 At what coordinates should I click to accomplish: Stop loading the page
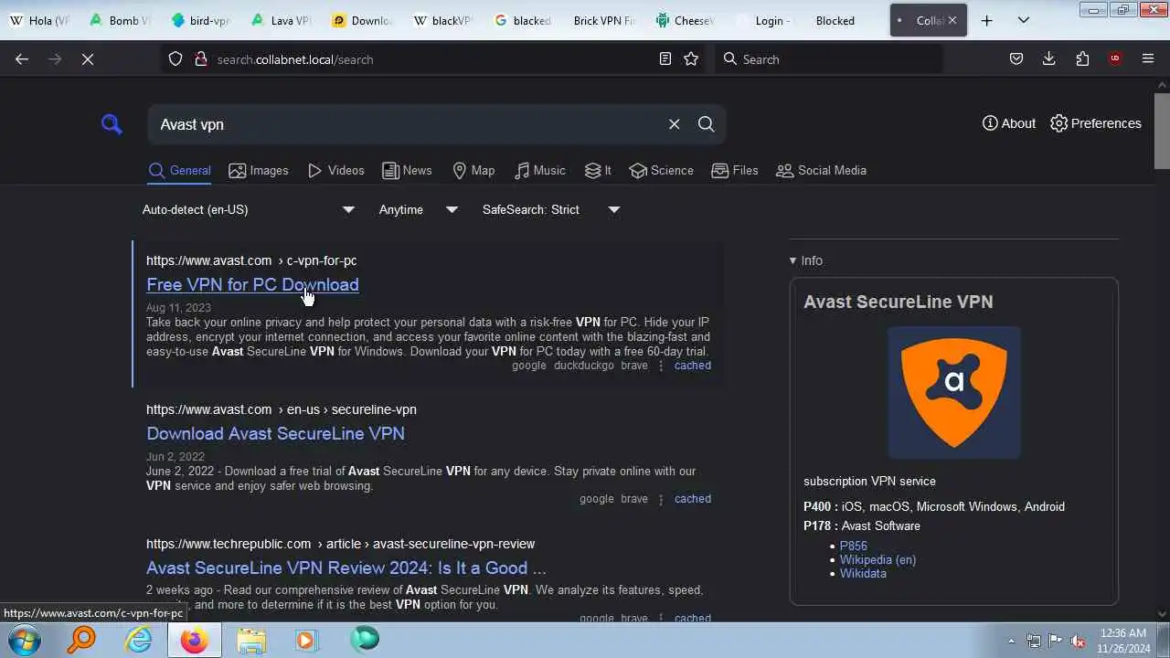tap(87, 58)
